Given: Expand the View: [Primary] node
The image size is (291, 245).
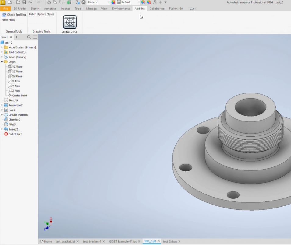Looking at the screenshot, I should pos(2,57).
